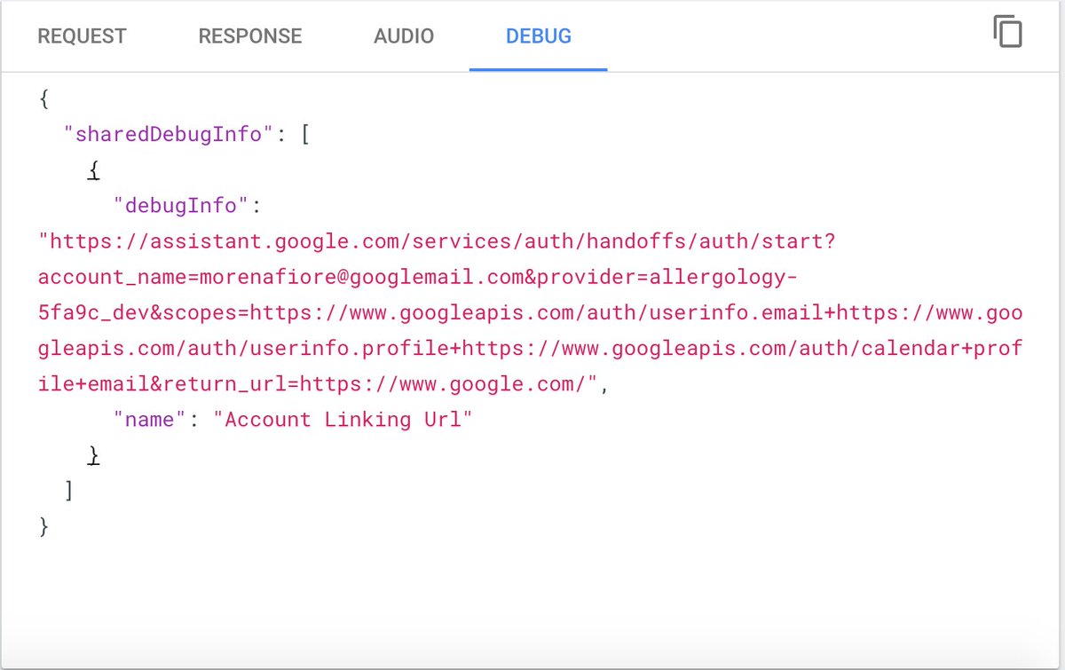Click the "Account Linking Url" value
The width and height of the screenshot is (1065, 670).
click(x=342, y=419)
